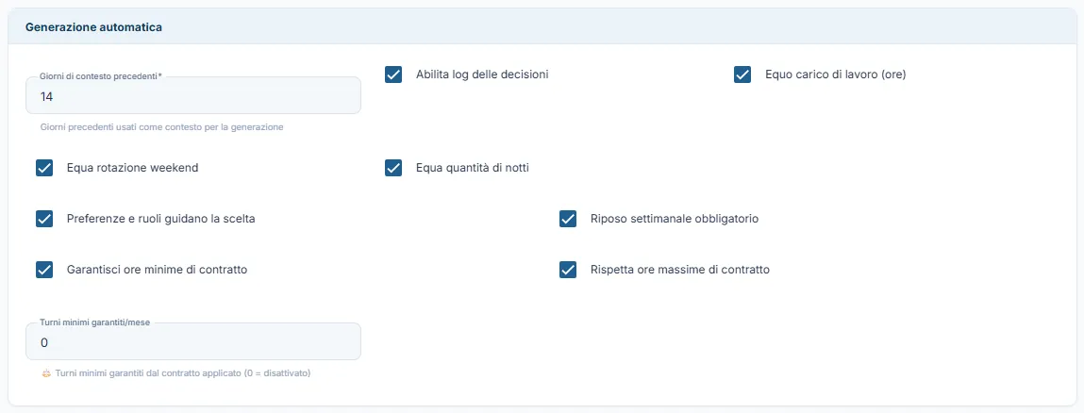Toggle Riposo settimanale obbligatorio checkbox
Screen dimensions: 1084x413
(568, 219)
